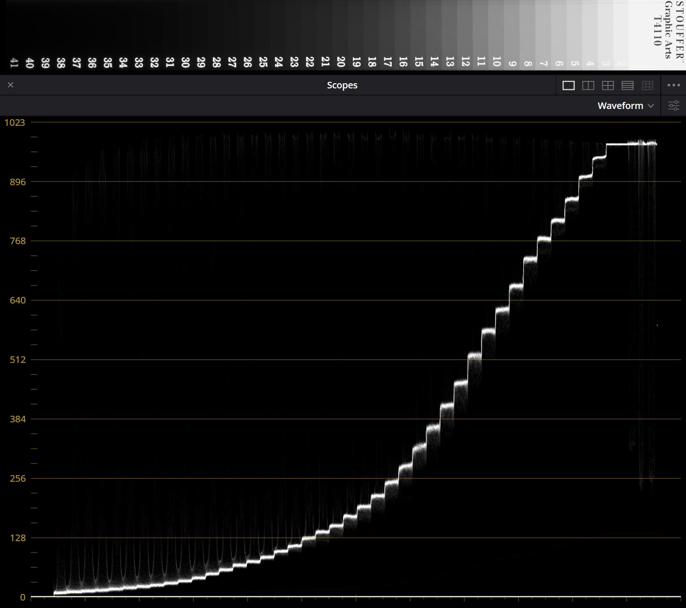Open waveform settings sliders icon
Image resolution: width=686 pixels, height=608 pixels.
click(673, 106)
